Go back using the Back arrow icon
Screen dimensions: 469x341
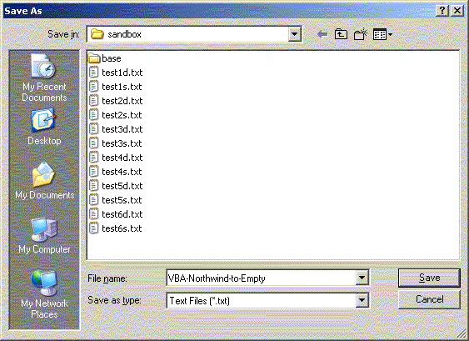tap(322, 34)
